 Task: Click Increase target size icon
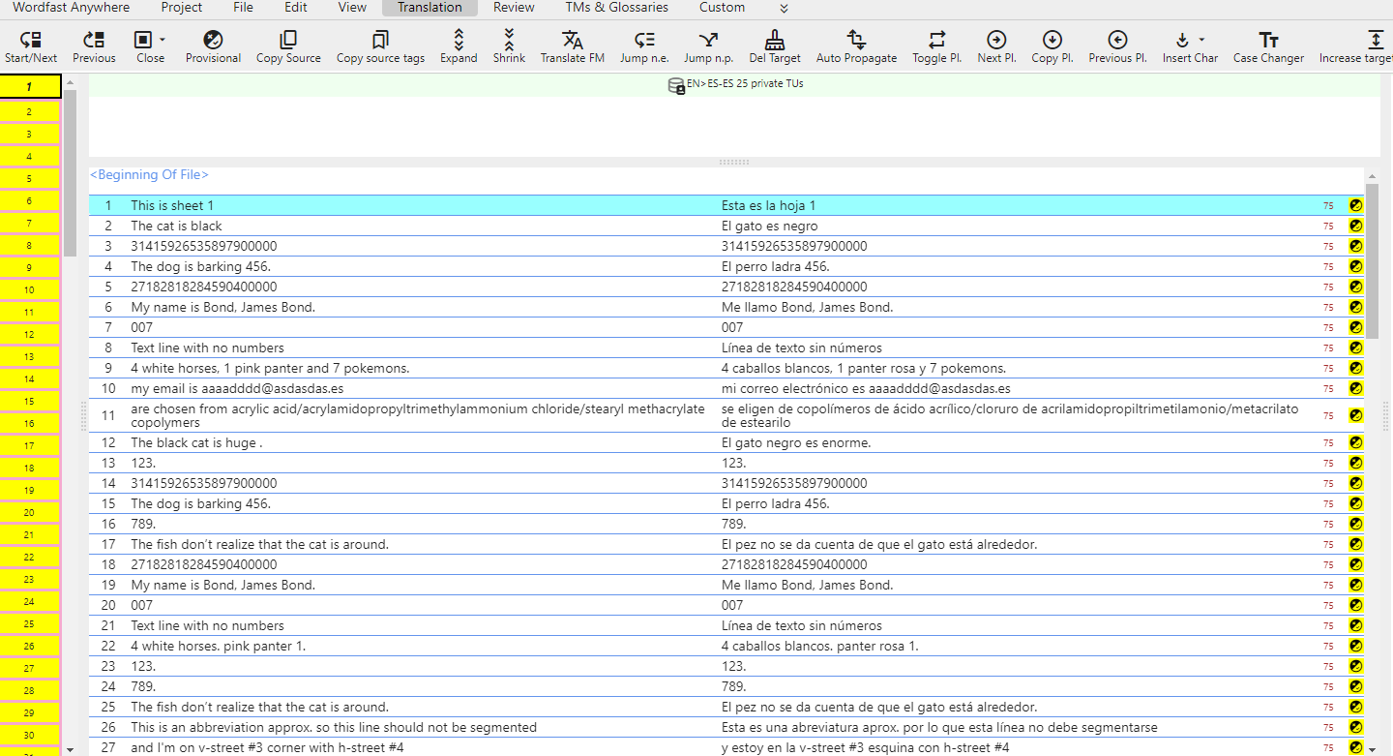tap(1376, 40)
